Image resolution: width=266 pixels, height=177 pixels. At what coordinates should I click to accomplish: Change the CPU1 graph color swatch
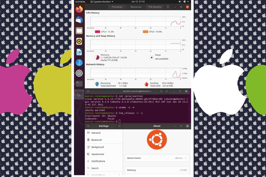pos(98,32)
